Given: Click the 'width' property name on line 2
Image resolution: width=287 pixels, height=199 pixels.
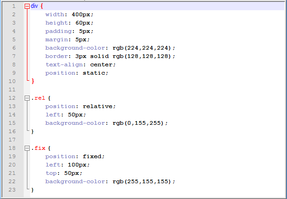Looking at the screenshot, I should [x=55, y=15].
